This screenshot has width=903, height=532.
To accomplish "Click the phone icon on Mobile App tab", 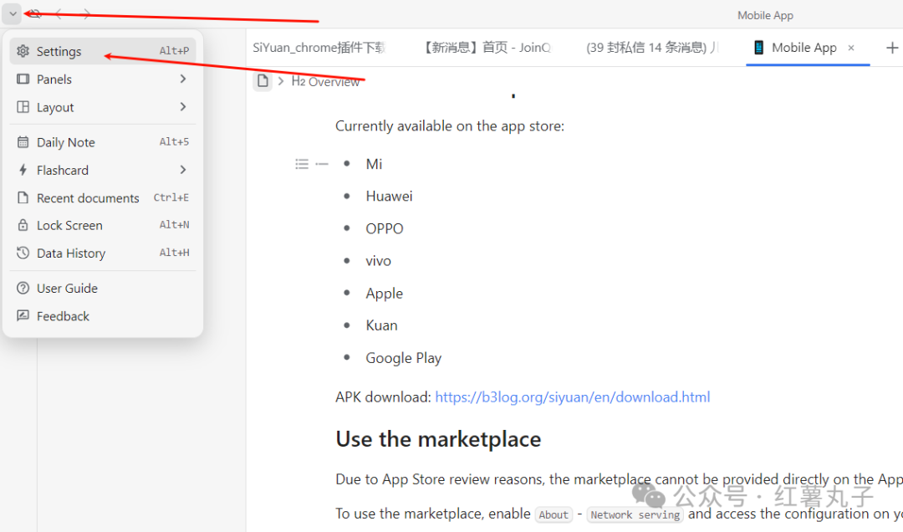I will pyautogui.click(x=759, y=48).
